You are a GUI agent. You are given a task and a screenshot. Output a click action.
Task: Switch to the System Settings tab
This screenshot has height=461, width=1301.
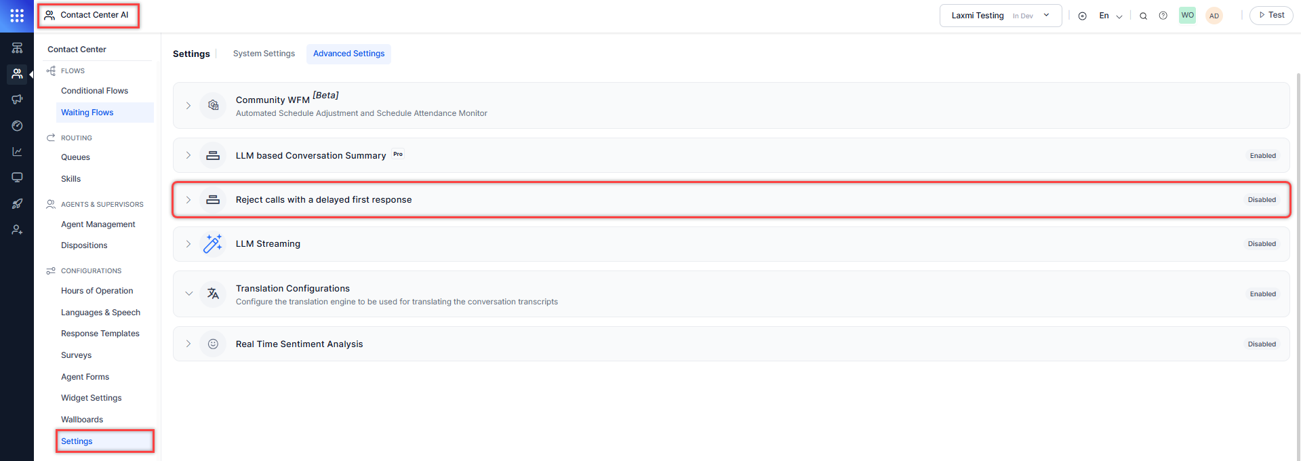(x=264, y=54)
